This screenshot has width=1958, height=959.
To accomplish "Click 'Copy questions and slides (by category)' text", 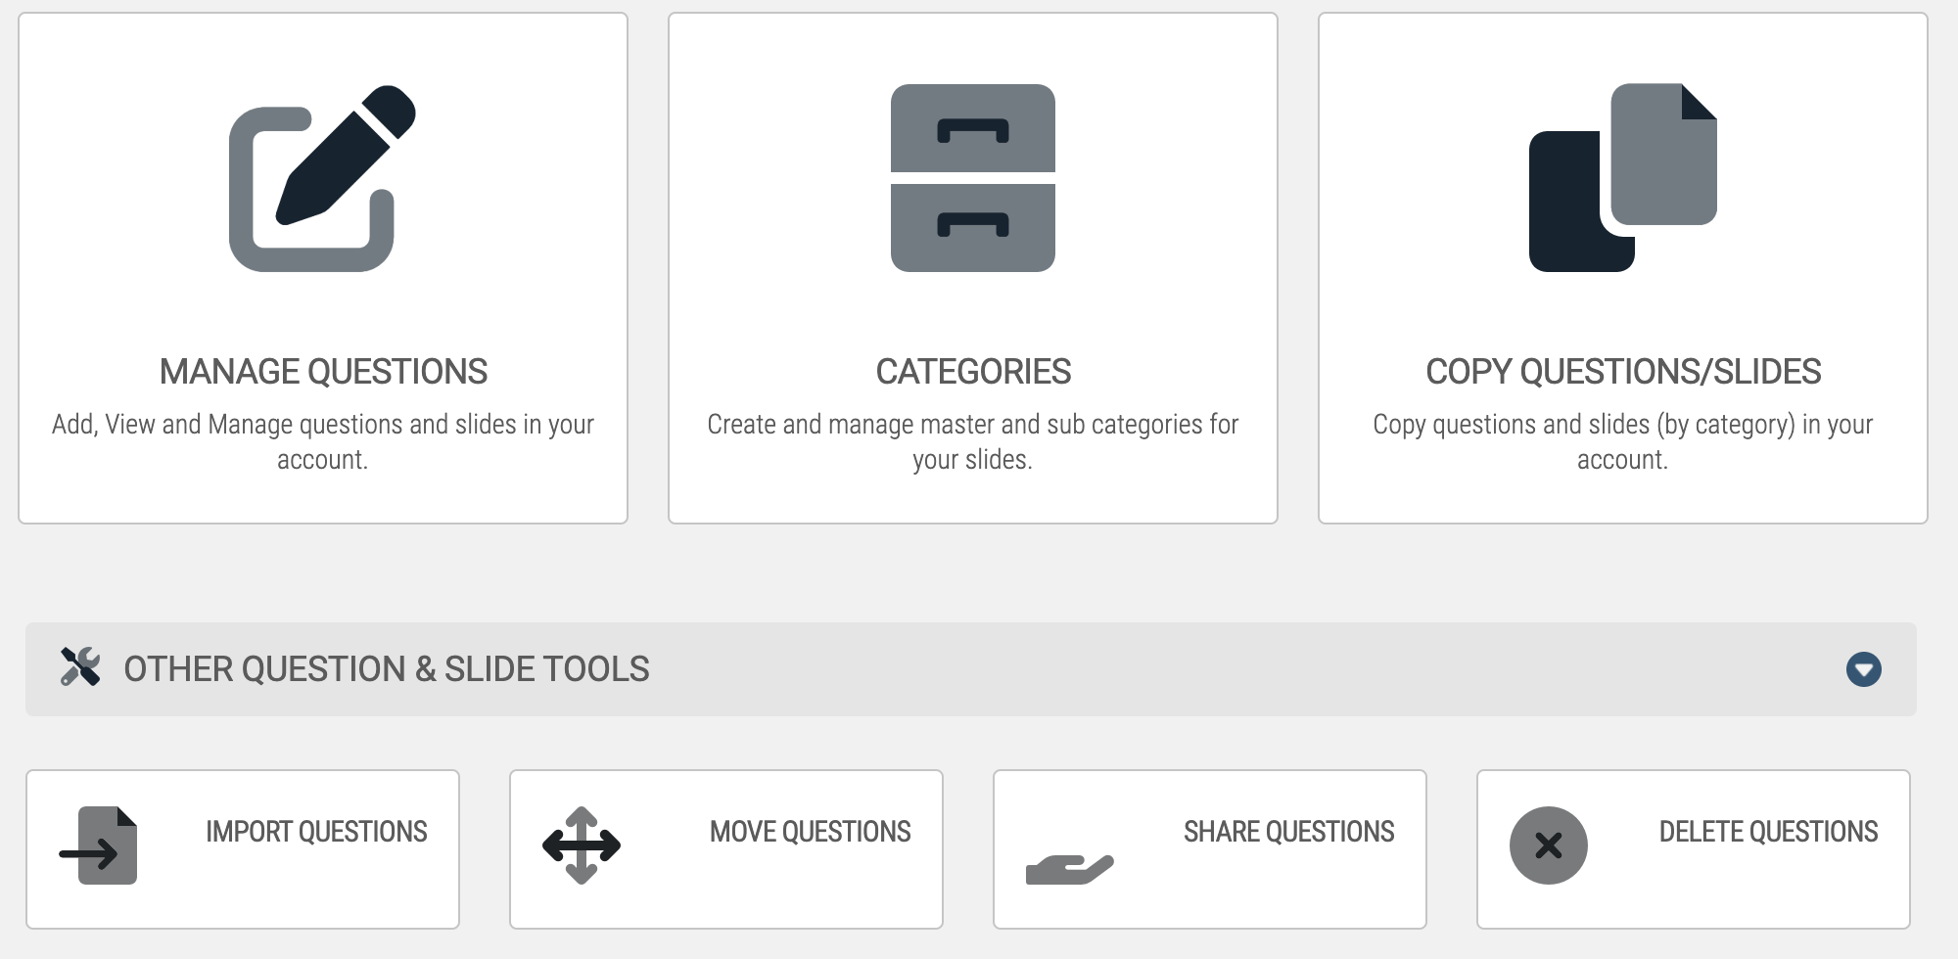I will 1623,441.
